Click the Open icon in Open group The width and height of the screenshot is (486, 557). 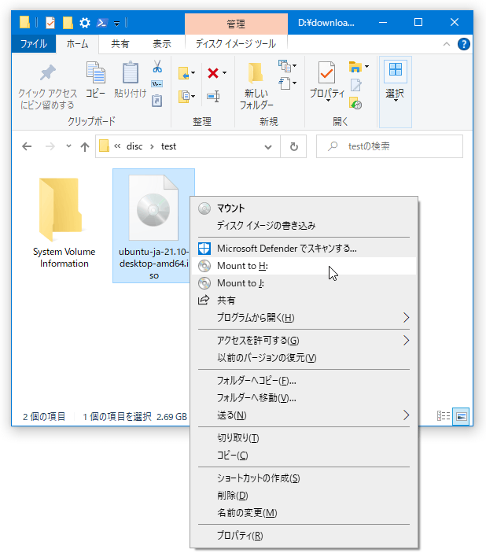click(x=355, y=66)
